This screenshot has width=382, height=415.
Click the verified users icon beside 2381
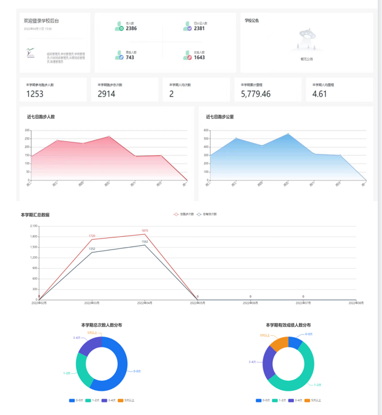pyautogui.click(x=188, y=27)
